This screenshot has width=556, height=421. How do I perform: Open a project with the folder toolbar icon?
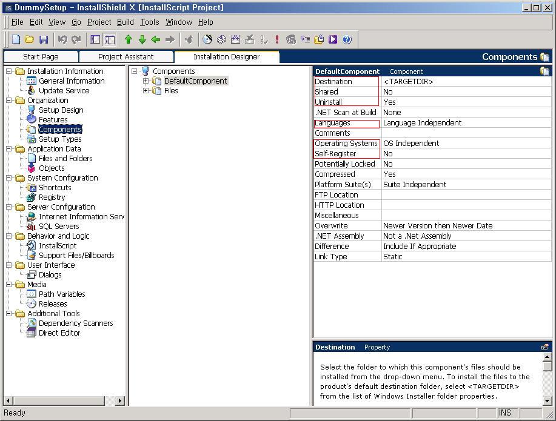pos(30,39)
